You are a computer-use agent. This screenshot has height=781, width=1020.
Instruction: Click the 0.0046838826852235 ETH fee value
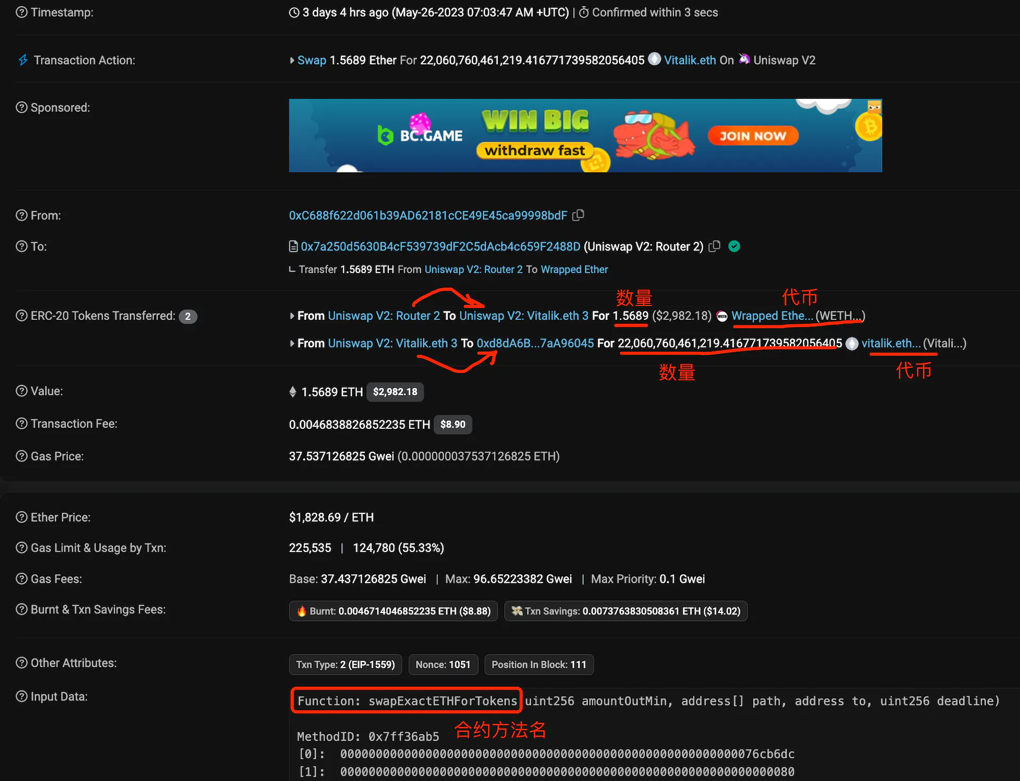click(x=360, y=425)
